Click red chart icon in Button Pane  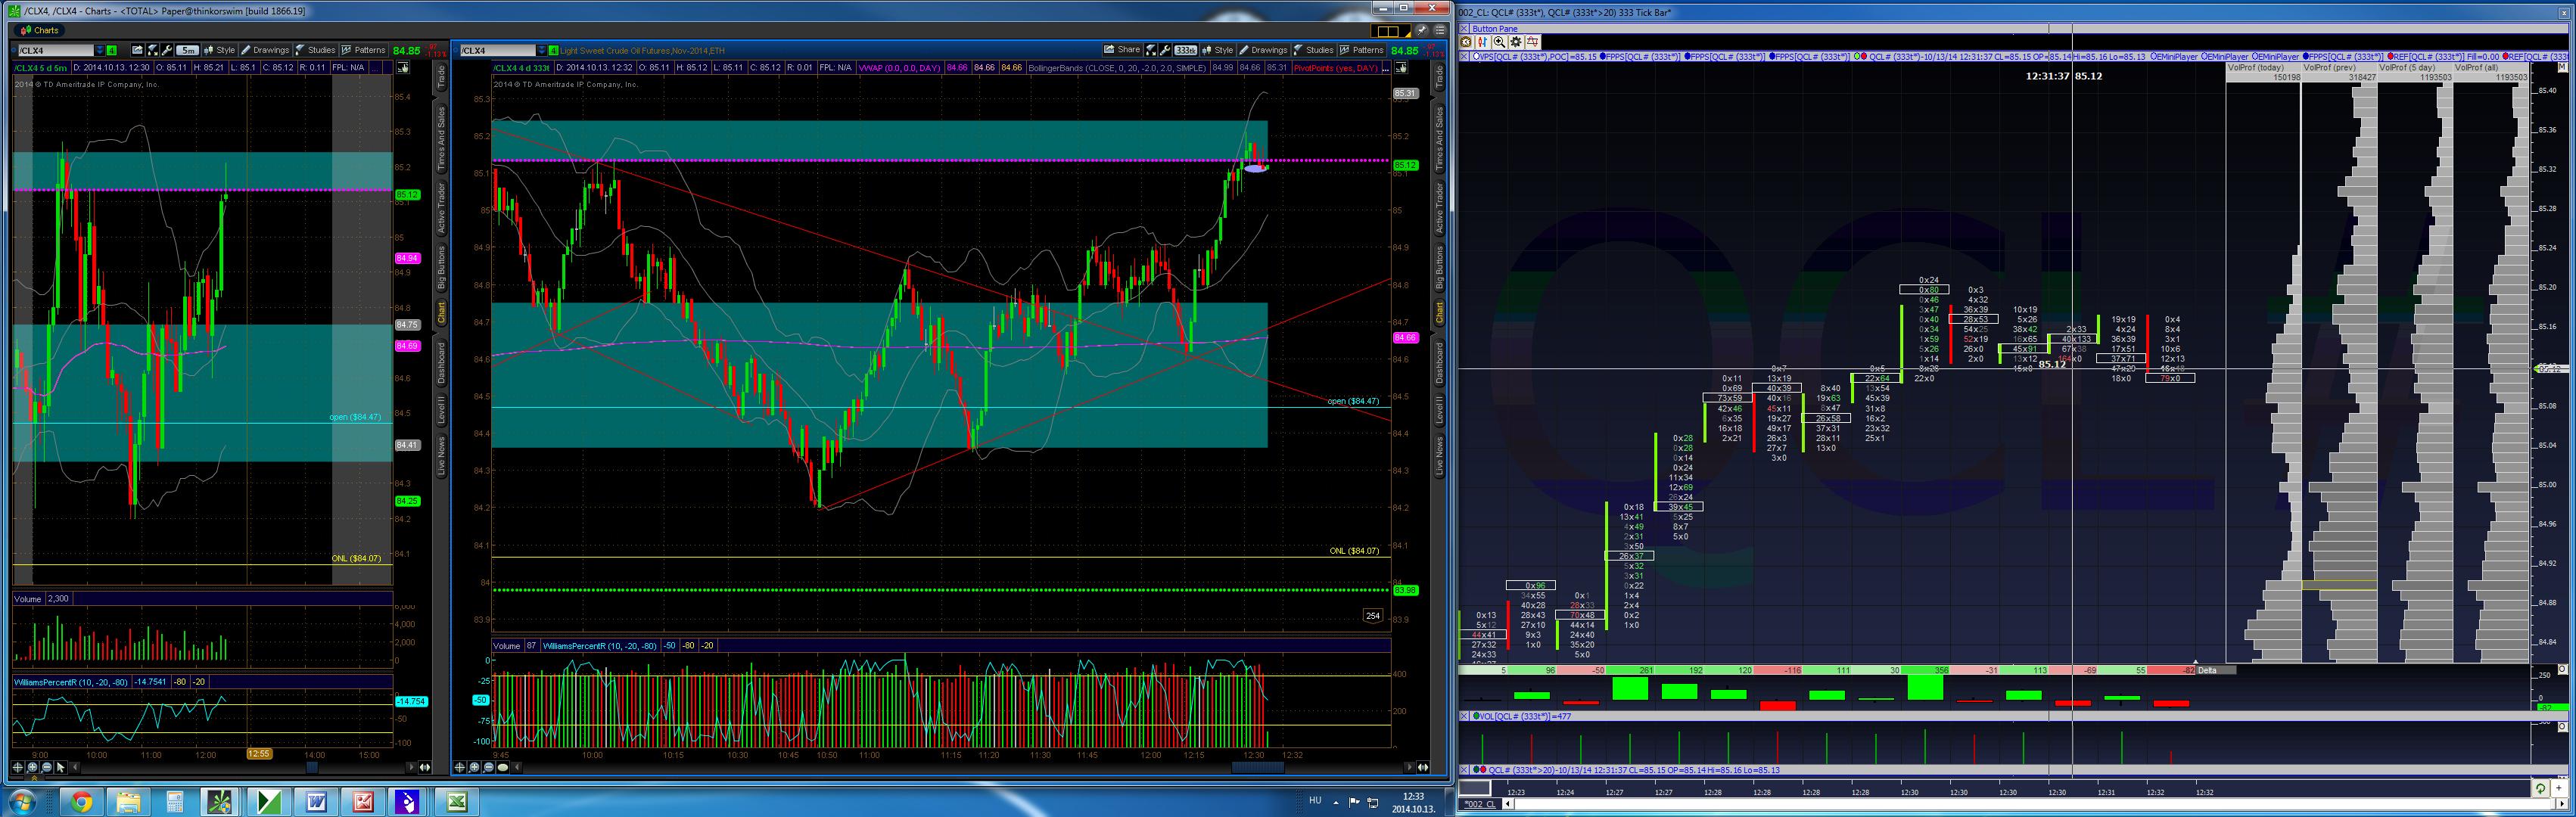[1533, 42]
